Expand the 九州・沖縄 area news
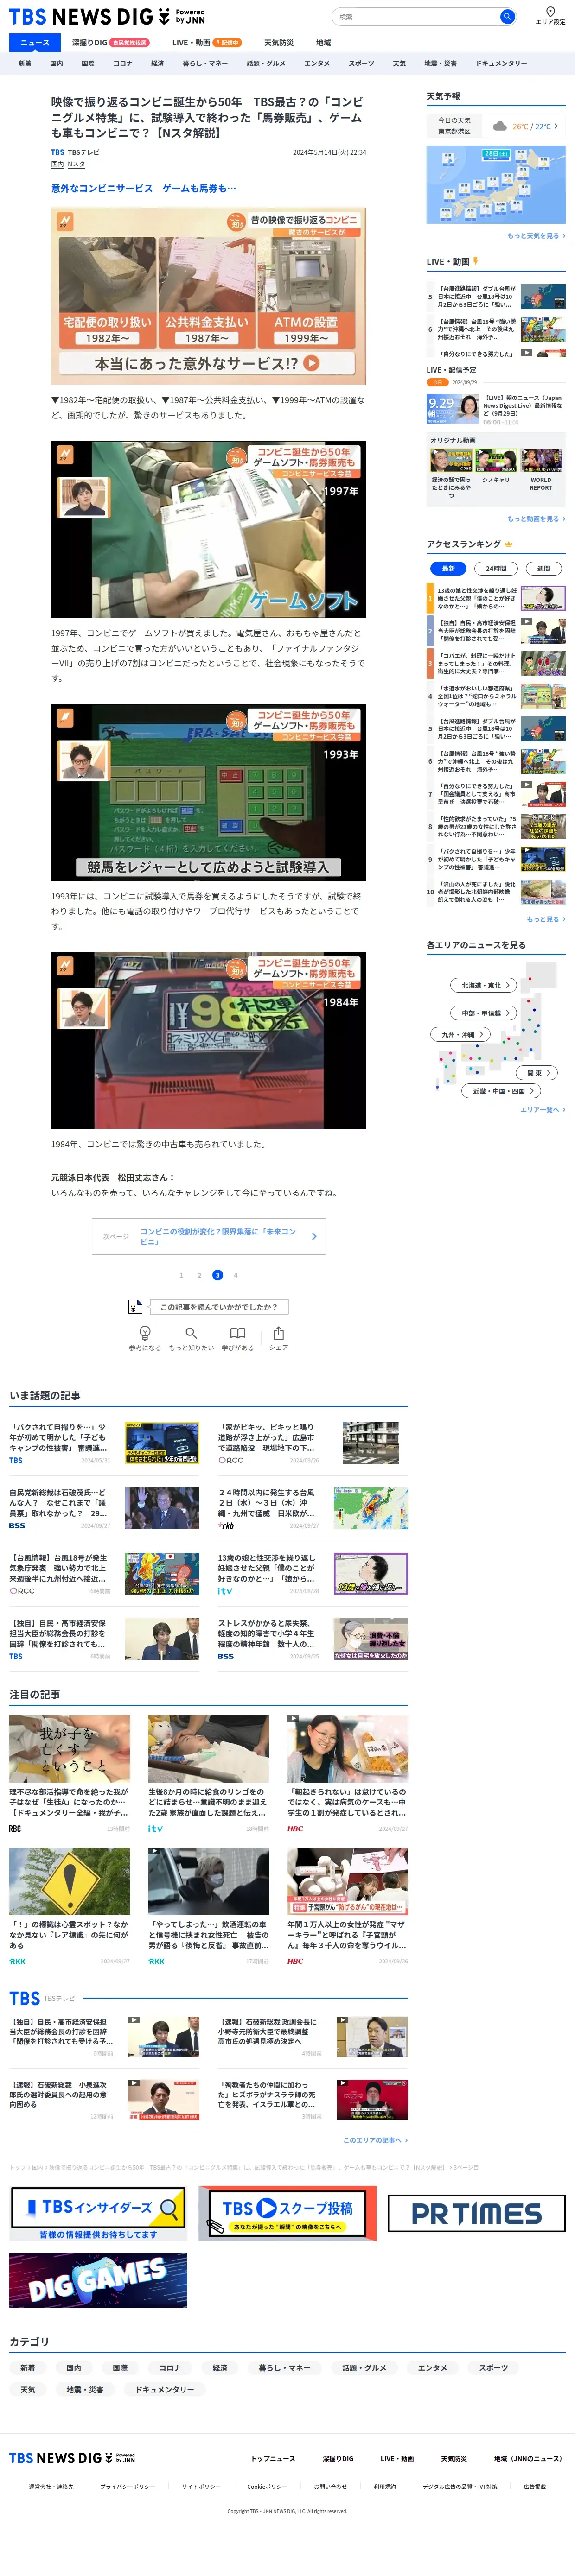Image resolution: width=575 pixels, height=2576 pixels. [x=461, y=1034]
